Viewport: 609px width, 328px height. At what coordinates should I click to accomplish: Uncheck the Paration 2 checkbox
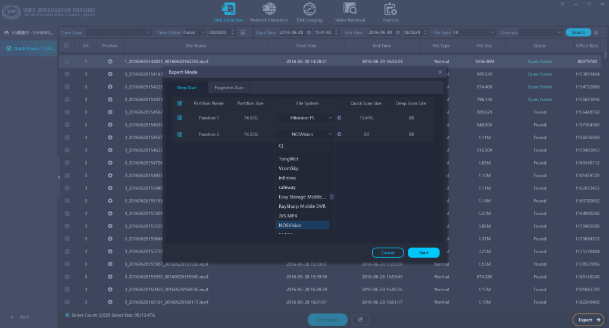pos(180,134)
